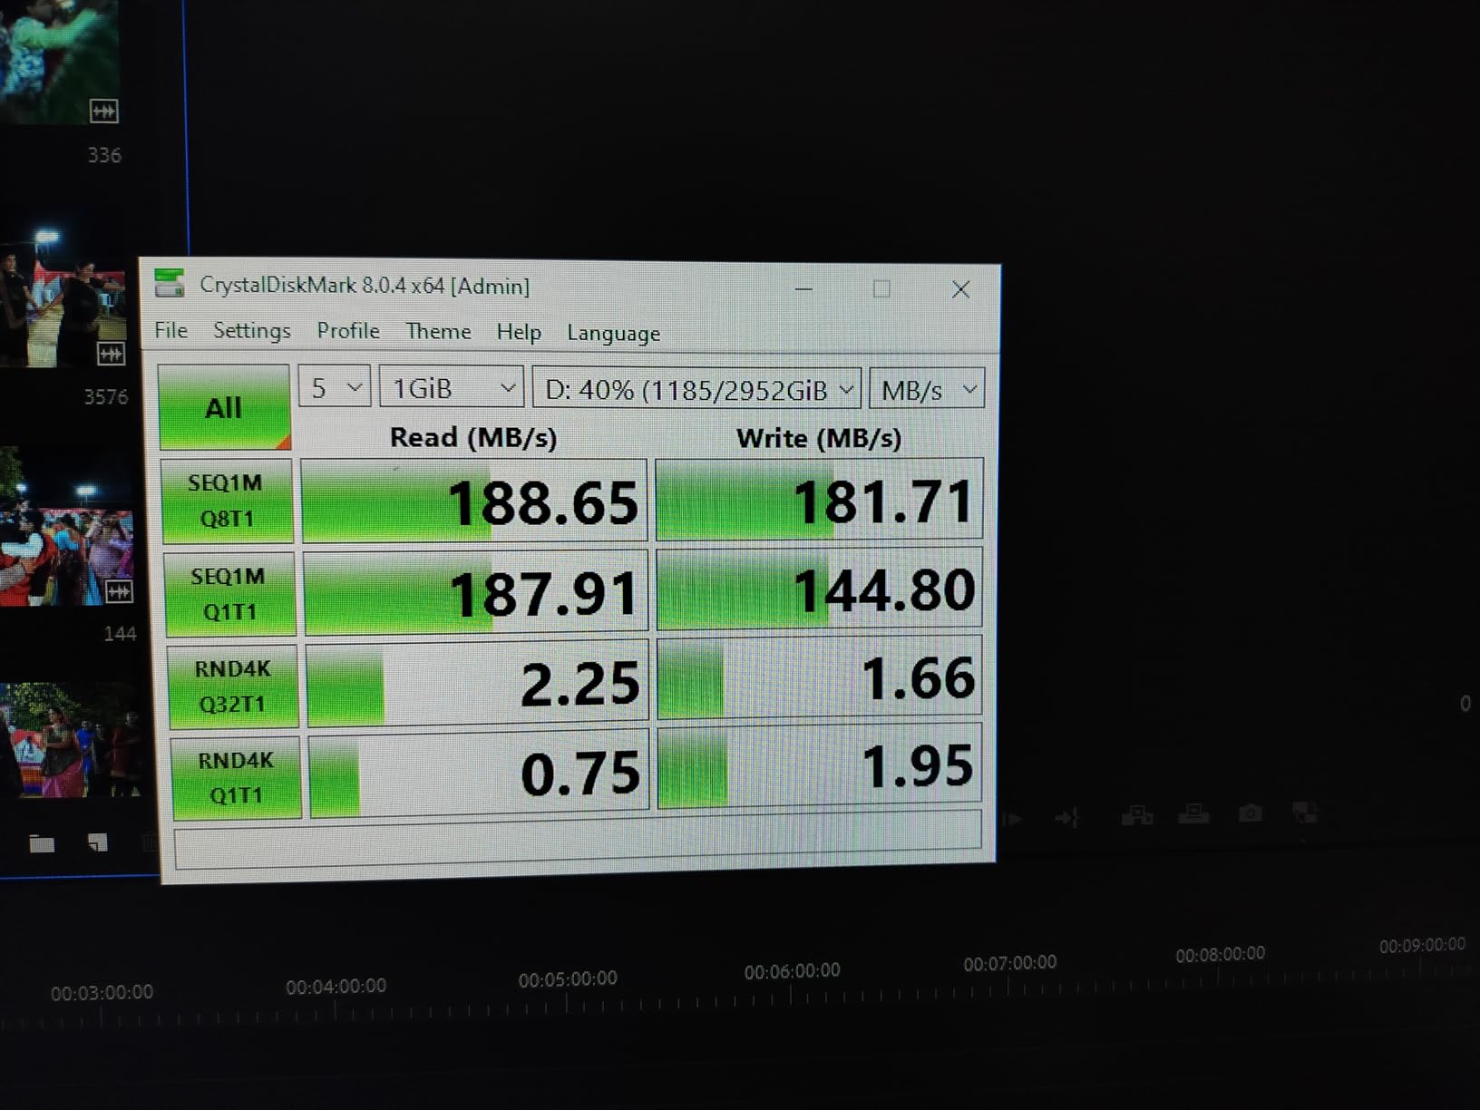Viewport: 1480px width, 1110px height.
Task: Click the Overwrite icon left of the camera icon
Action: tap(1193, 813)
